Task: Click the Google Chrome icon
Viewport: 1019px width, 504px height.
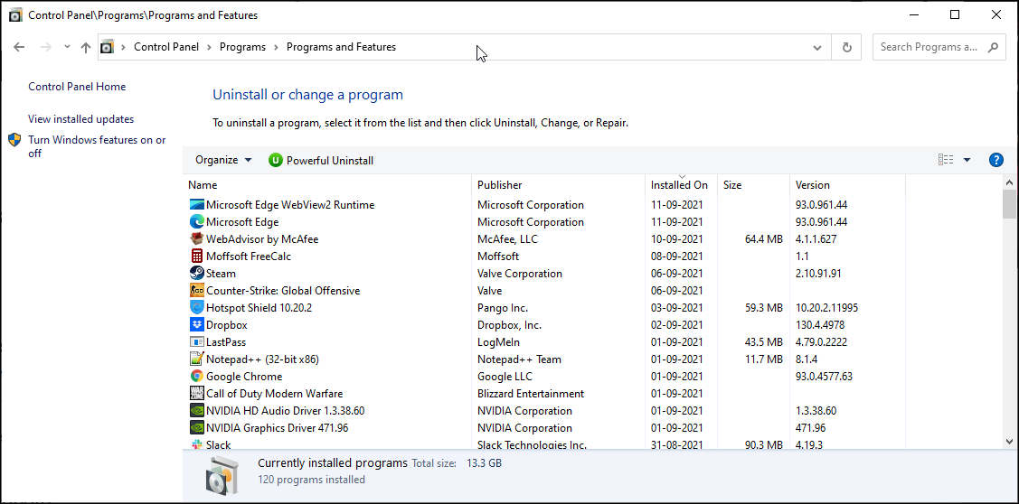Action: pyautogui.click(x=196, y=377)
